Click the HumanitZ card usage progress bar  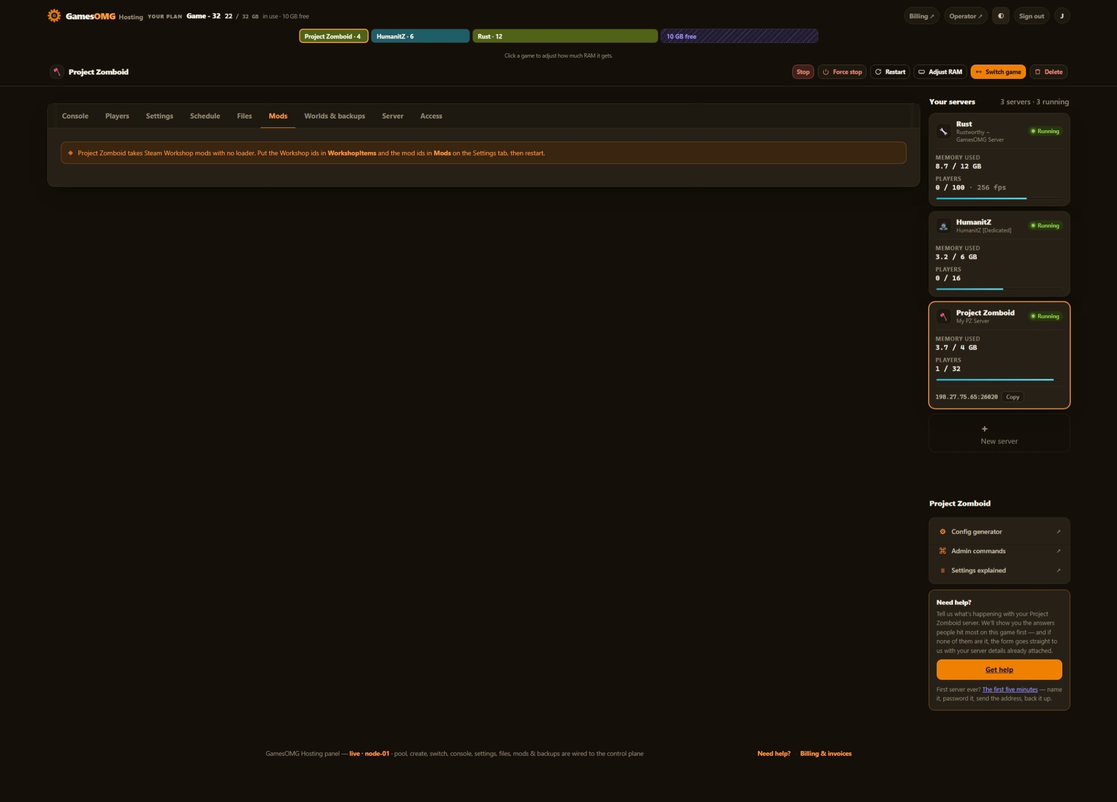(x=999, y=289)
